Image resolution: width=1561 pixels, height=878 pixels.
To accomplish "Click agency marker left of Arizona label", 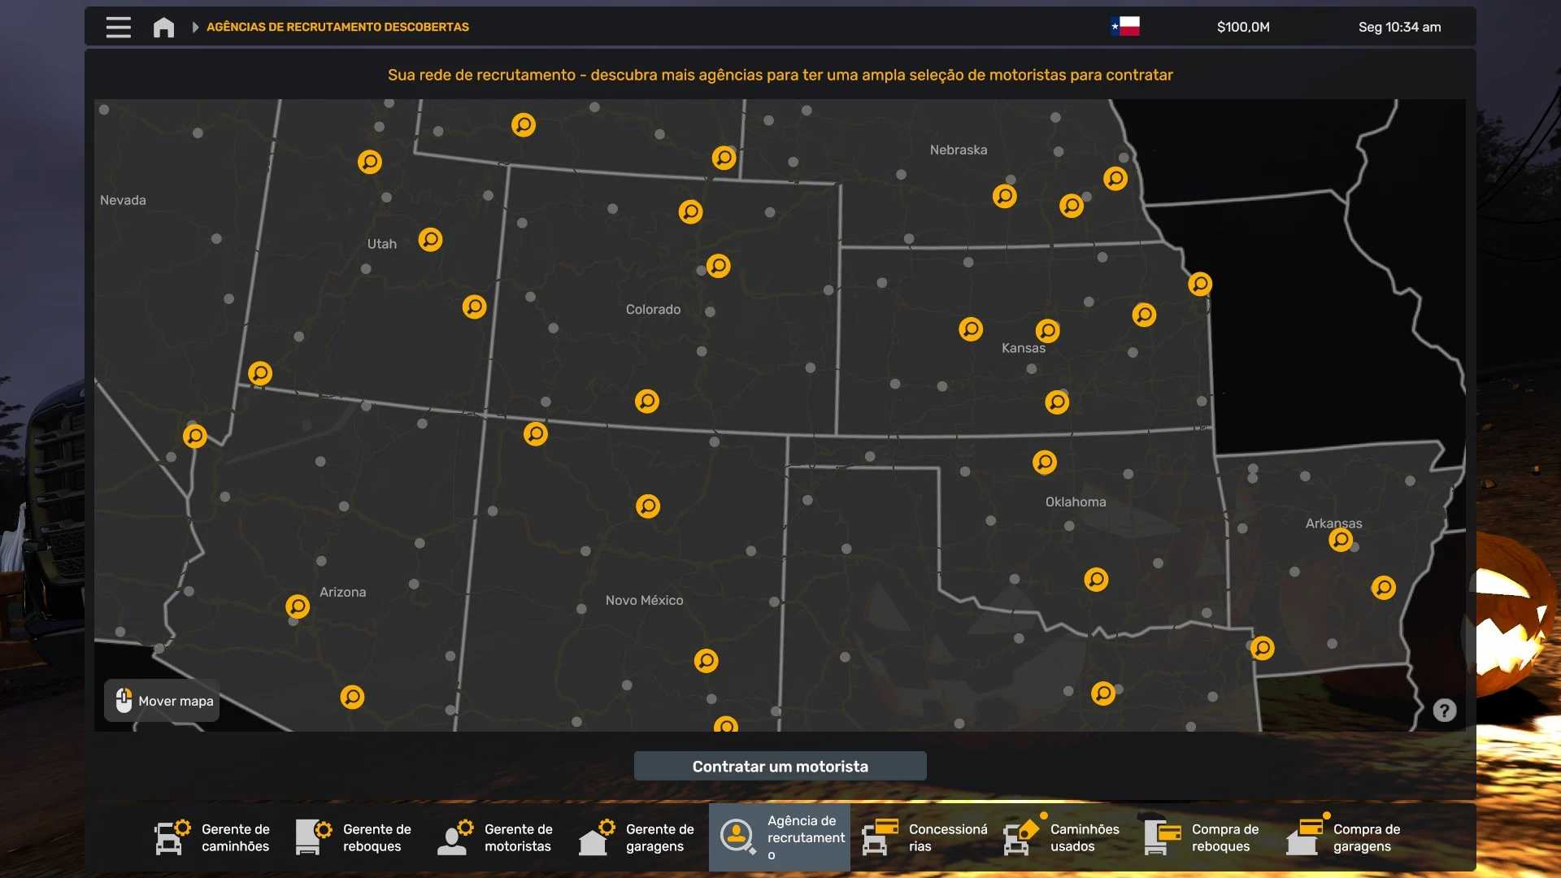I will 298,606.
